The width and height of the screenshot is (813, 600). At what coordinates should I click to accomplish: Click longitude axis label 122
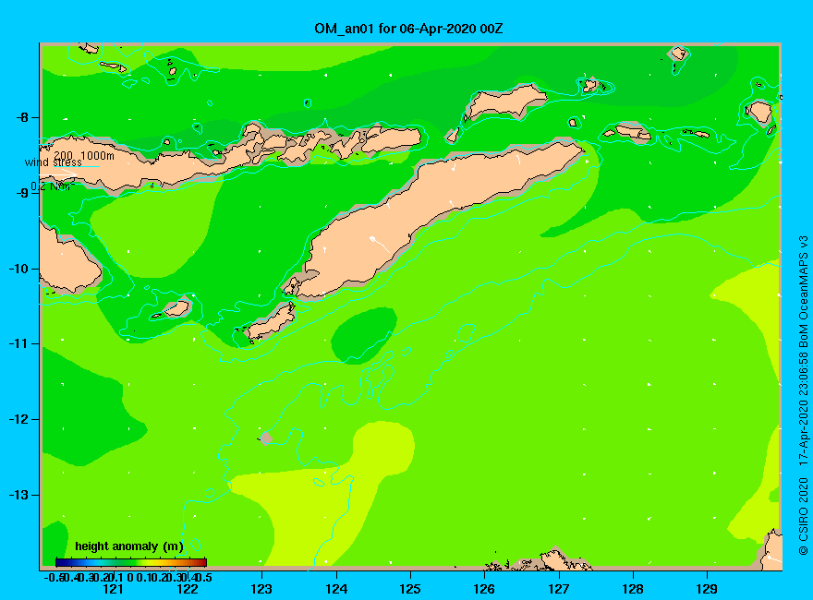coord(188,589)
